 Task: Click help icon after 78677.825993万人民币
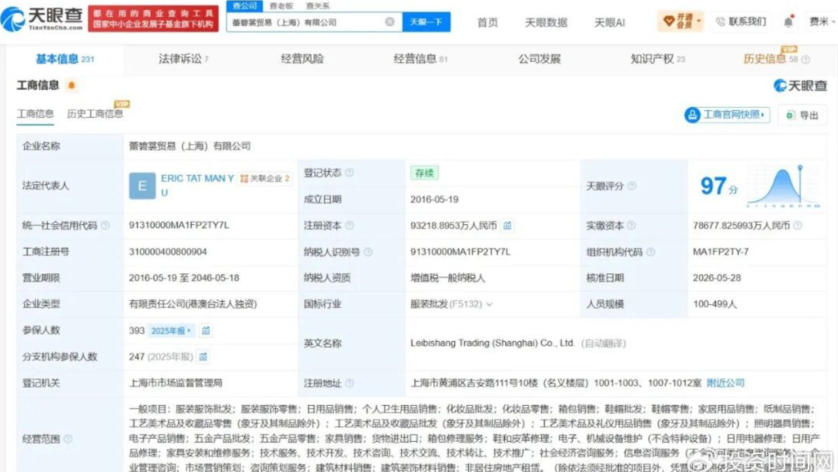click(x=797, y=226)
